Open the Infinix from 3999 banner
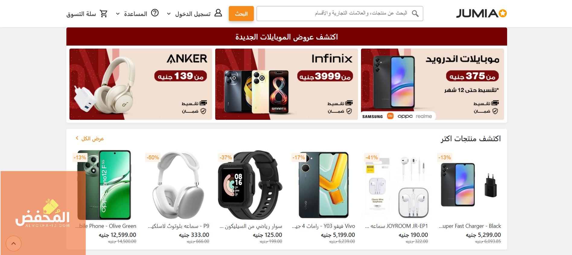572x255 pixels. coord(286,84)
